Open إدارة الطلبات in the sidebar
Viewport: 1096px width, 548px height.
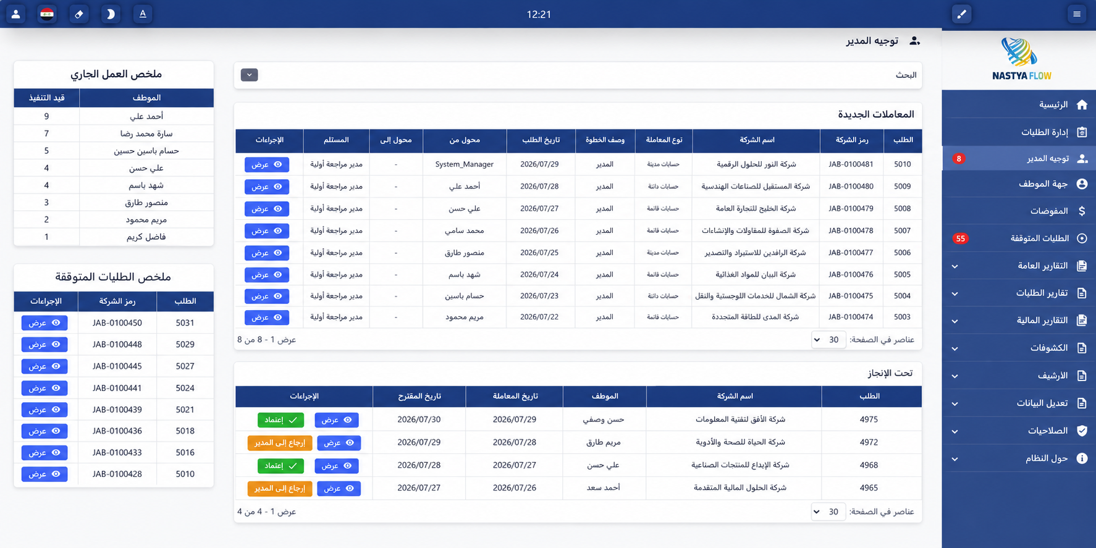coord(1019,132)
